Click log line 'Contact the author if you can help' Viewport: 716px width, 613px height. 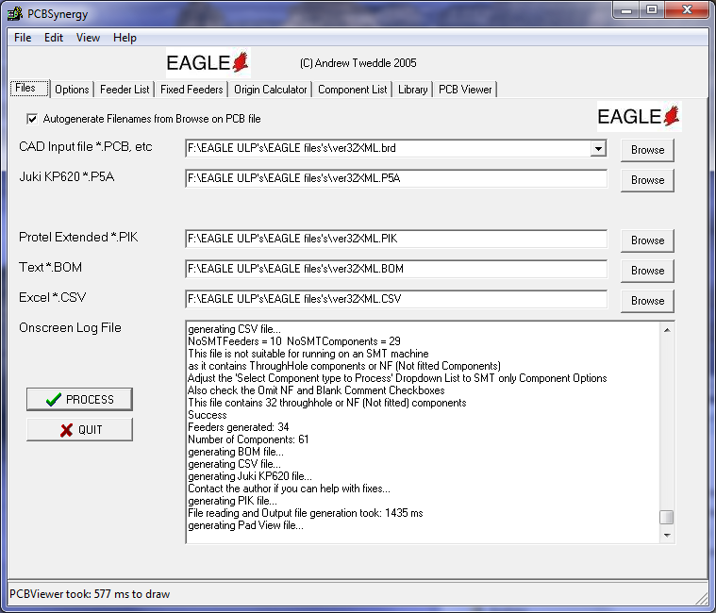click(x=289, y=489)
